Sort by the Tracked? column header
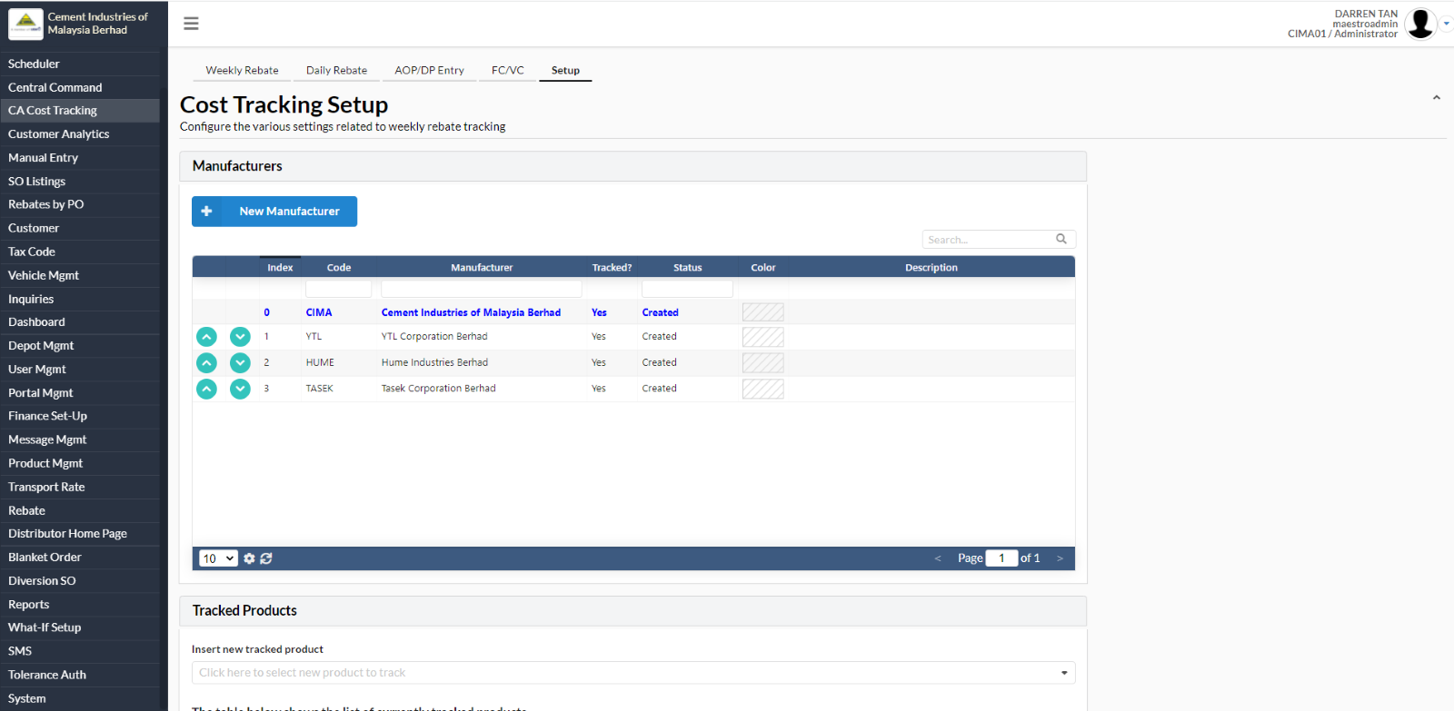 (x=612, y=267)
